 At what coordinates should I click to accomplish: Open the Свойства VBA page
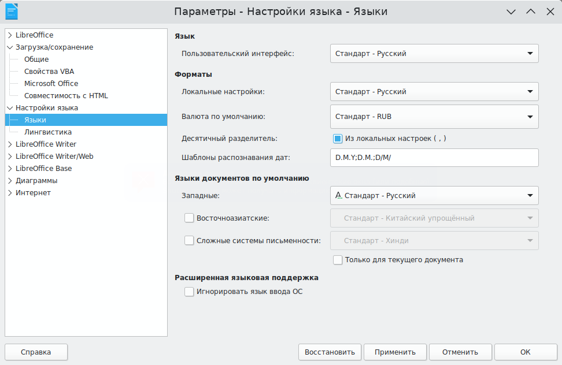(x=49, y=72)
